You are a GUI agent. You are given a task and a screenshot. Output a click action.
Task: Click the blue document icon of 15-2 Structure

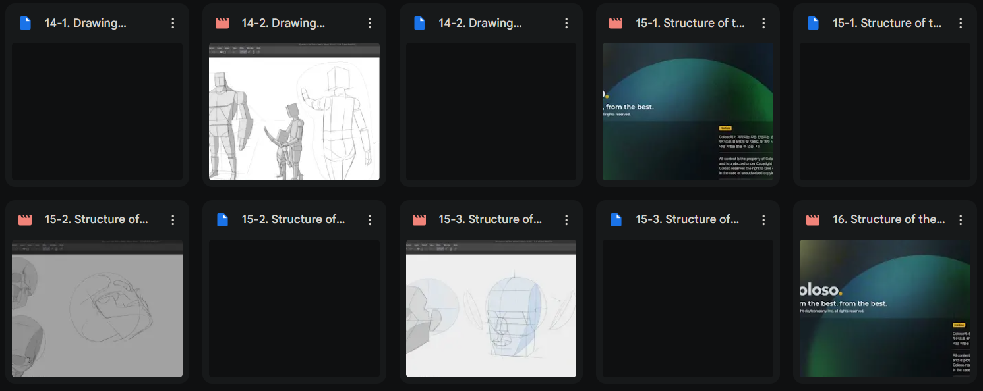(x=222, y=220)
